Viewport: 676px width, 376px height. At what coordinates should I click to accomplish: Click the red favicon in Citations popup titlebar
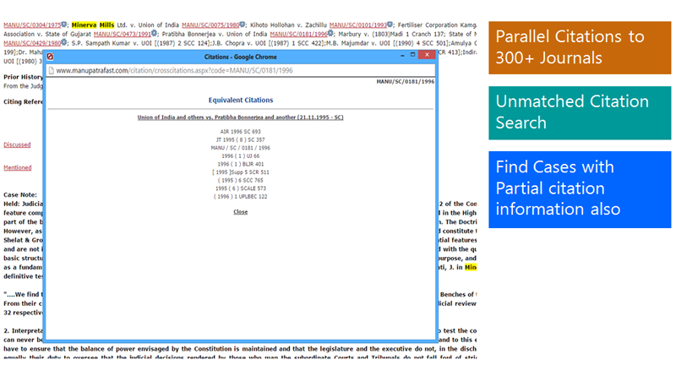coord(50,55)
